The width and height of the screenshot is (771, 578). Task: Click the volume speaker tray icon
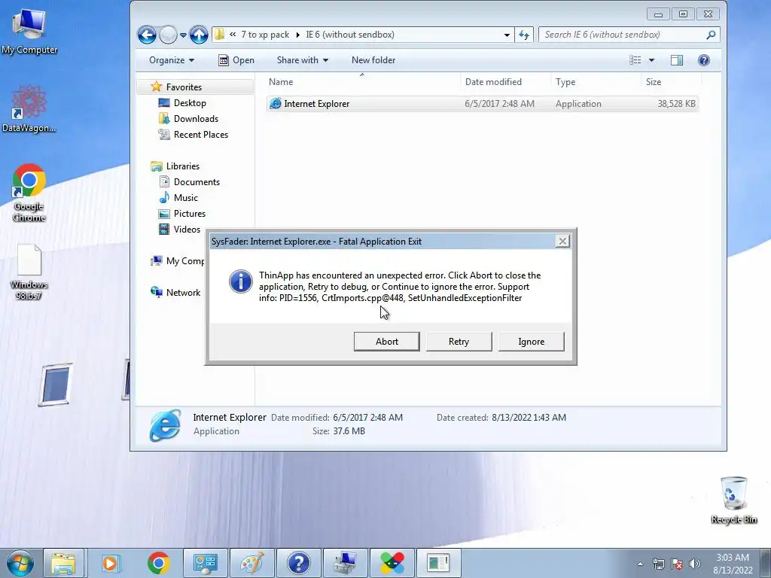click(694, 564)
